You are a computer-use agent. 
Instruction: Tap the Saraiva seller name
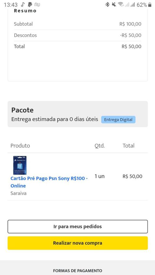(x=19, y=193)
